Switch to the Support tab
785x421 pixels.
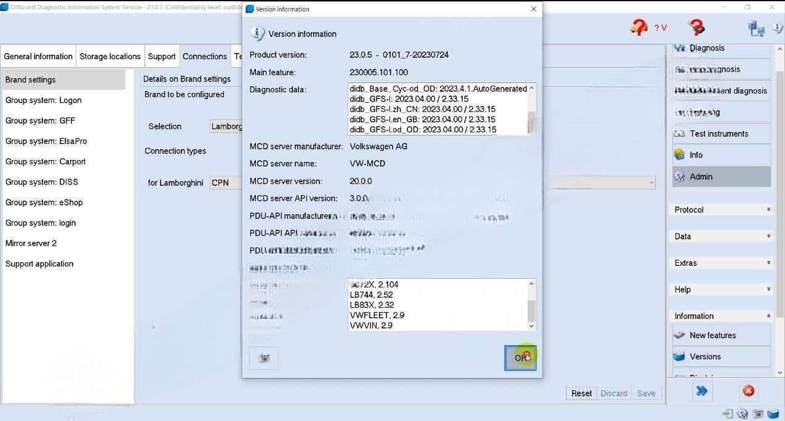tap(162, 56)
